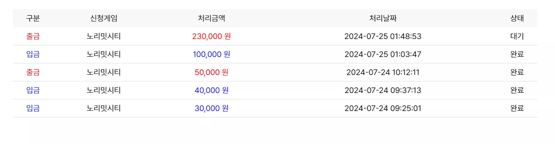Click the 신청게임 column header
The height and width of the screenshot is (144, 555).
tap(104, 18)
